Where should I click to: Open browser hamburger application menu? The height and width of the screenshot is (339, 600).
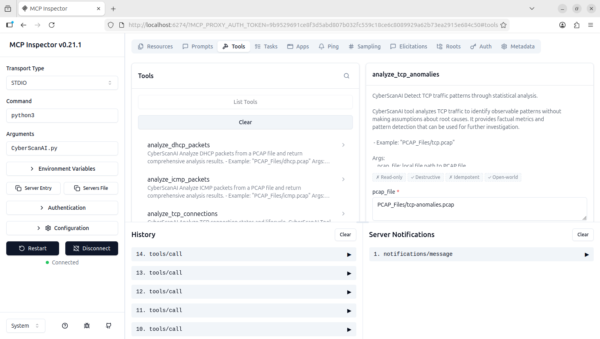click(x=591, y=25)
